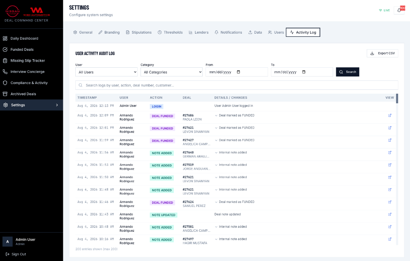
Task: Open view link for deal #27624 row
Action: pos(390,202)
